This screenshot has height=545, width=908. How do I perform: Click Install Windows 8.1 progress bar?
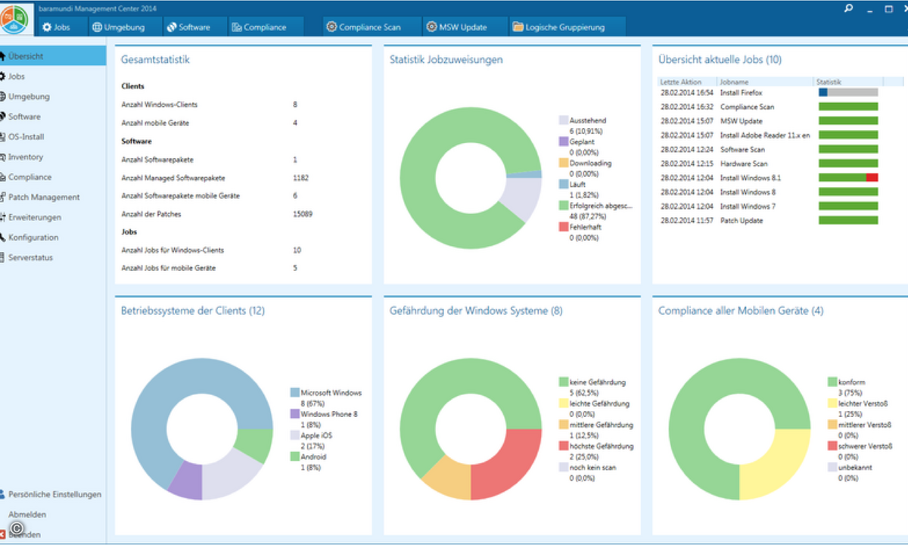[848, 178]
